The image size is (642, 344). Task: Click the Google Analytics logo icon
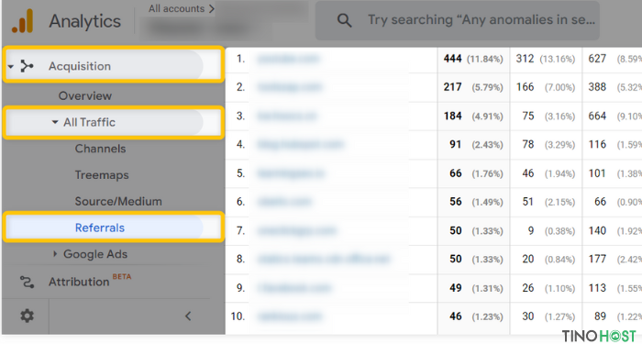(23, 21)
